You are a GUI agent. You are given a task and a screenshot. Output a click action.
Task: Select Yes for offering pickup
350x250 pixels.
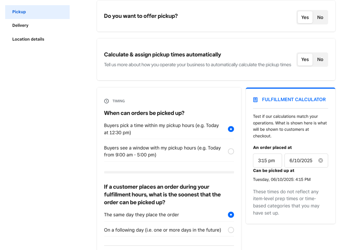(x=305, y=18)
